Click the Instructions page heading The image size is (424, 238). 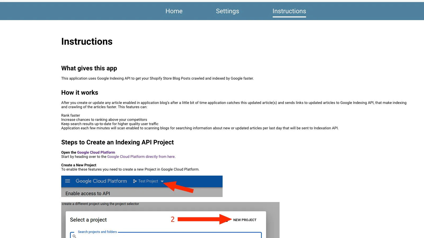[87, 42]
